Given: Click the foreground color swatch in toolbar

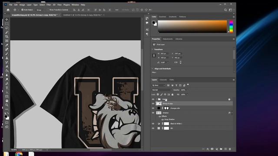Looking at the screenshot, I should (x=6, y=117).
